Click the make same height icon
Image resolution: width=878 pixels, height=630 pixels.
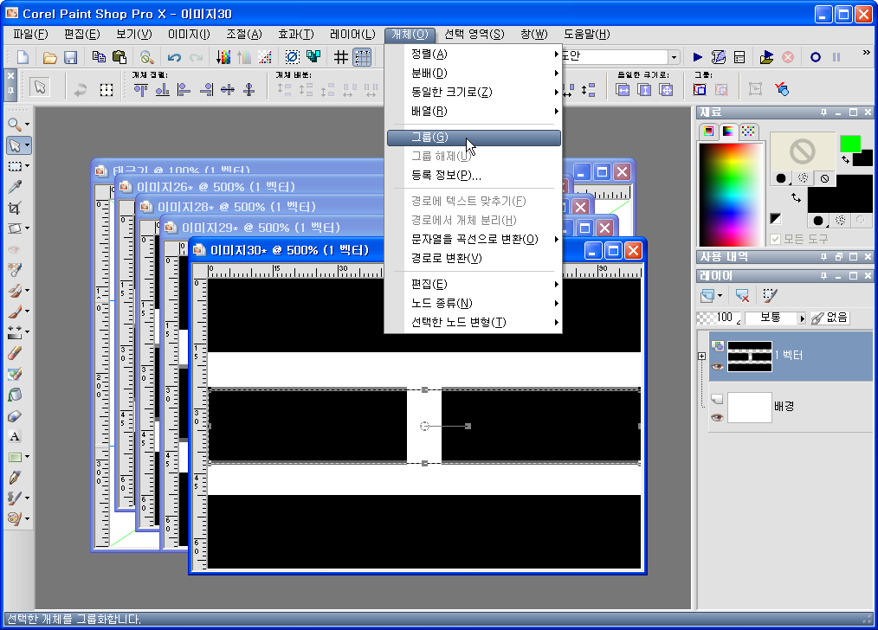point(644,89)
